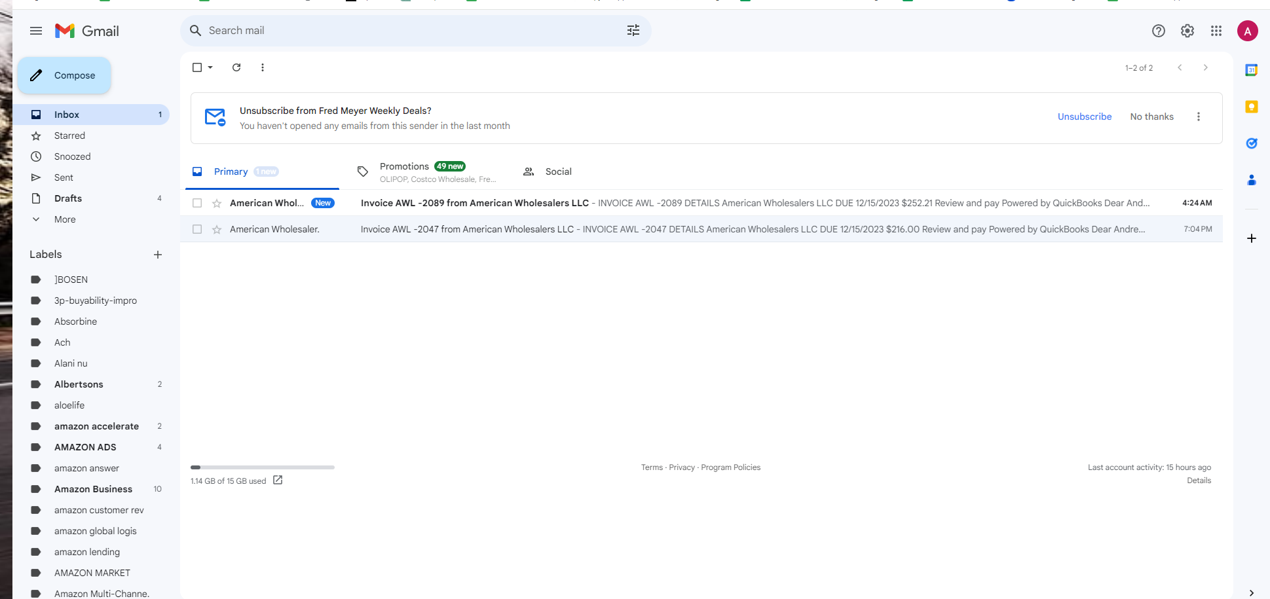The width and height of the screenshot is (1270, 599).
Task: Star the Invoice AWL -2089 email
Action: (217, 203)
